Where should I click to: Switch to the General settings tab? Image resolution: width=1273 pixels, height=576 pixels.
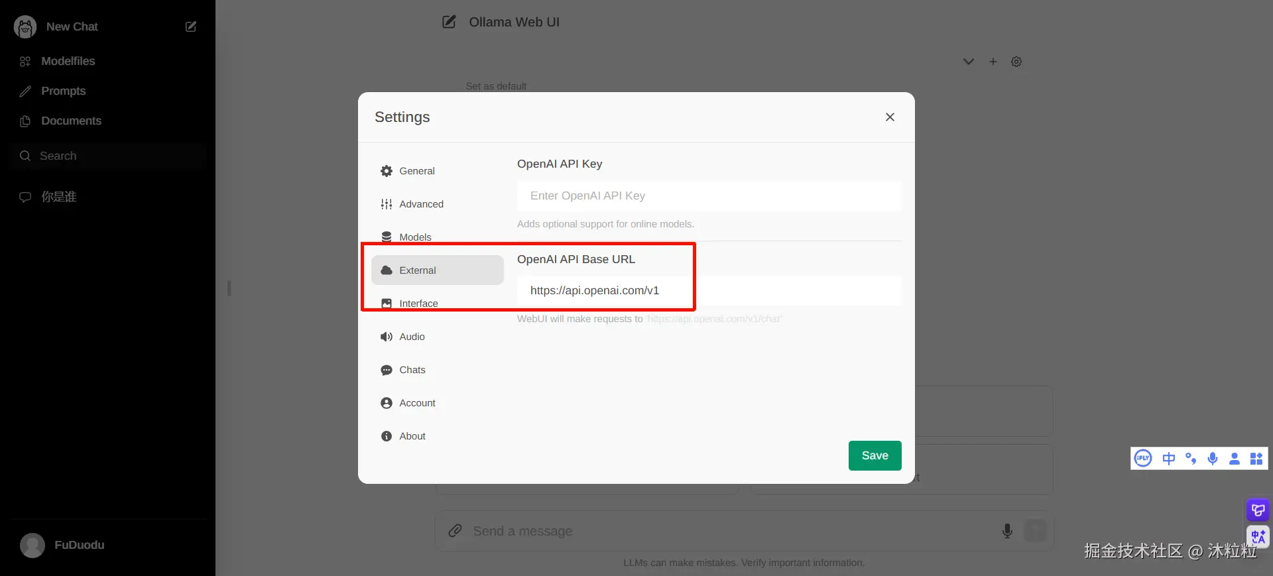[x=416, y=171]
